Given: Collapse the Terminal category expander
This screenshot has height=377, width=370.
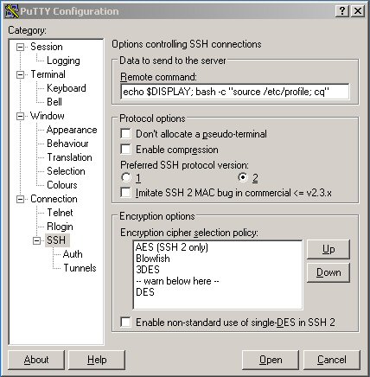Looking at the screenshot, I should click(x=20, y=74).
